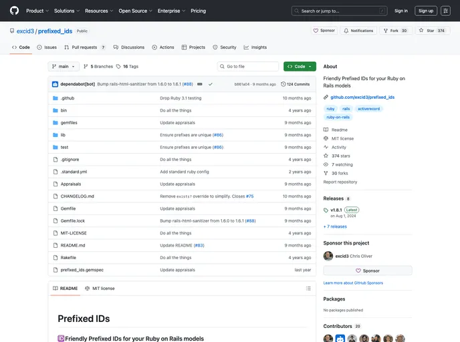This screenshot has height=342, width=460.
Task: Expand the Open Source menu
Action: tap(135, 11)
